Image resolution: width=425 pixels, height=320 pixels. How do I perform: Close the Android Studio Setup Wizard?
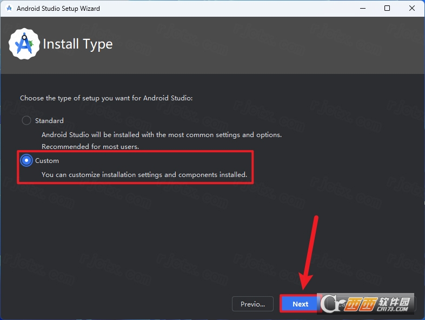[411, 9]
